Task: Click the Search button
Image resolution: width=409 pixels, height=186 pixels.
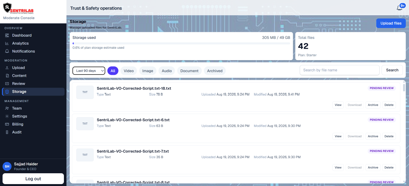Action: tap(392, 70)
